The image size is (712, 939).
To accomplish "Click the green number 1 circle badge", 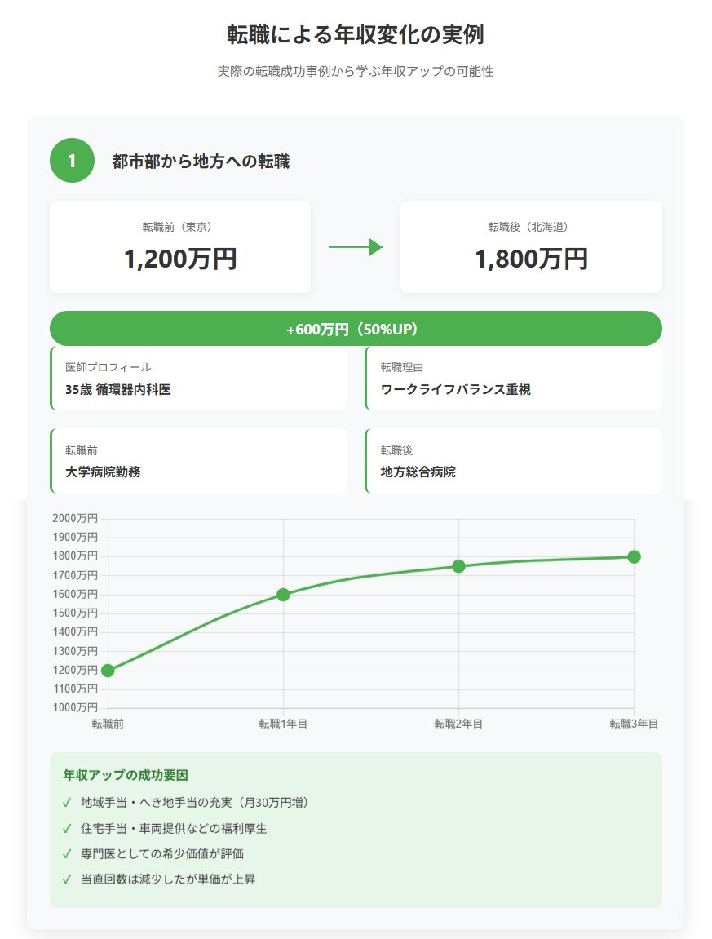I will coord(72,161).
